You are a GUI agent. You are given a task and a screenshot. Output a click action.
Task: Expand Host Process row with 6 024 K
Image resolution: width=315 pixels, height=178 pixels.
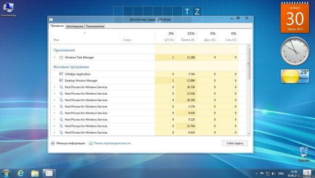click(x=55, y=133)
